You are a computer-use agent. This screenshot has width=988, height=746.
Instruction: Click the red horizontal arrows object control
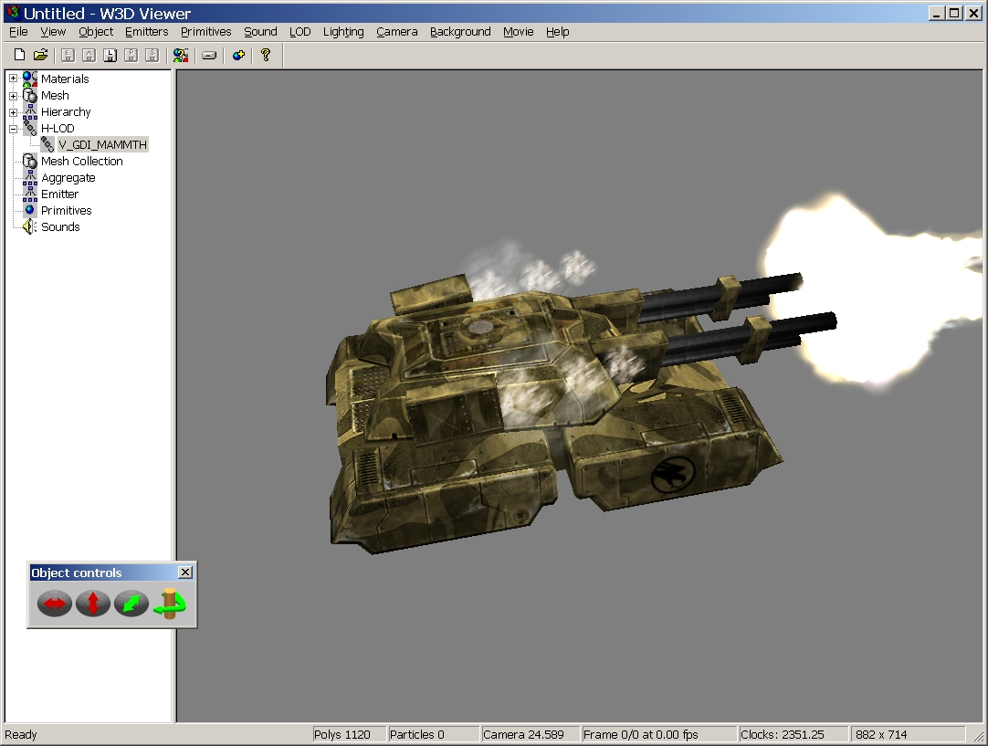click(x=54, y=603)
